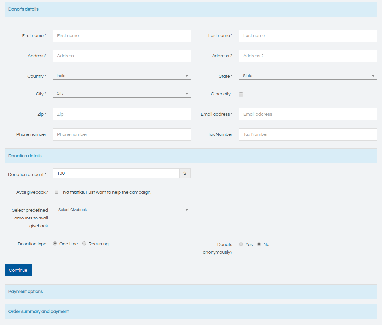Screen dimensions: 382x325
Task: Tick the 'No thanks' giveback checkbox
Action: [56, 192]
